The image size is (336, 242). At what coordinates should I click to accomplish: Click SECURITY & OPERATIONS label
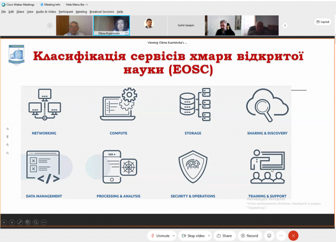(x=193, y=196)
